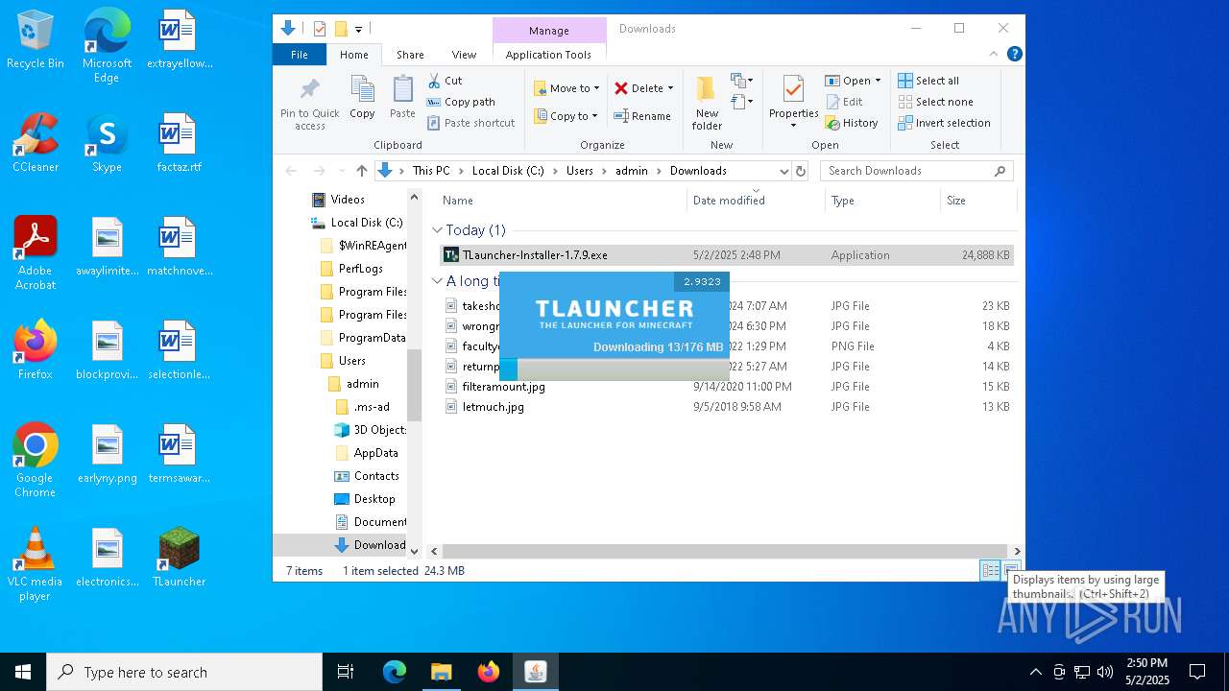Open Skype desktop shortcut
1229x691 pixels.
pos(107,144)
